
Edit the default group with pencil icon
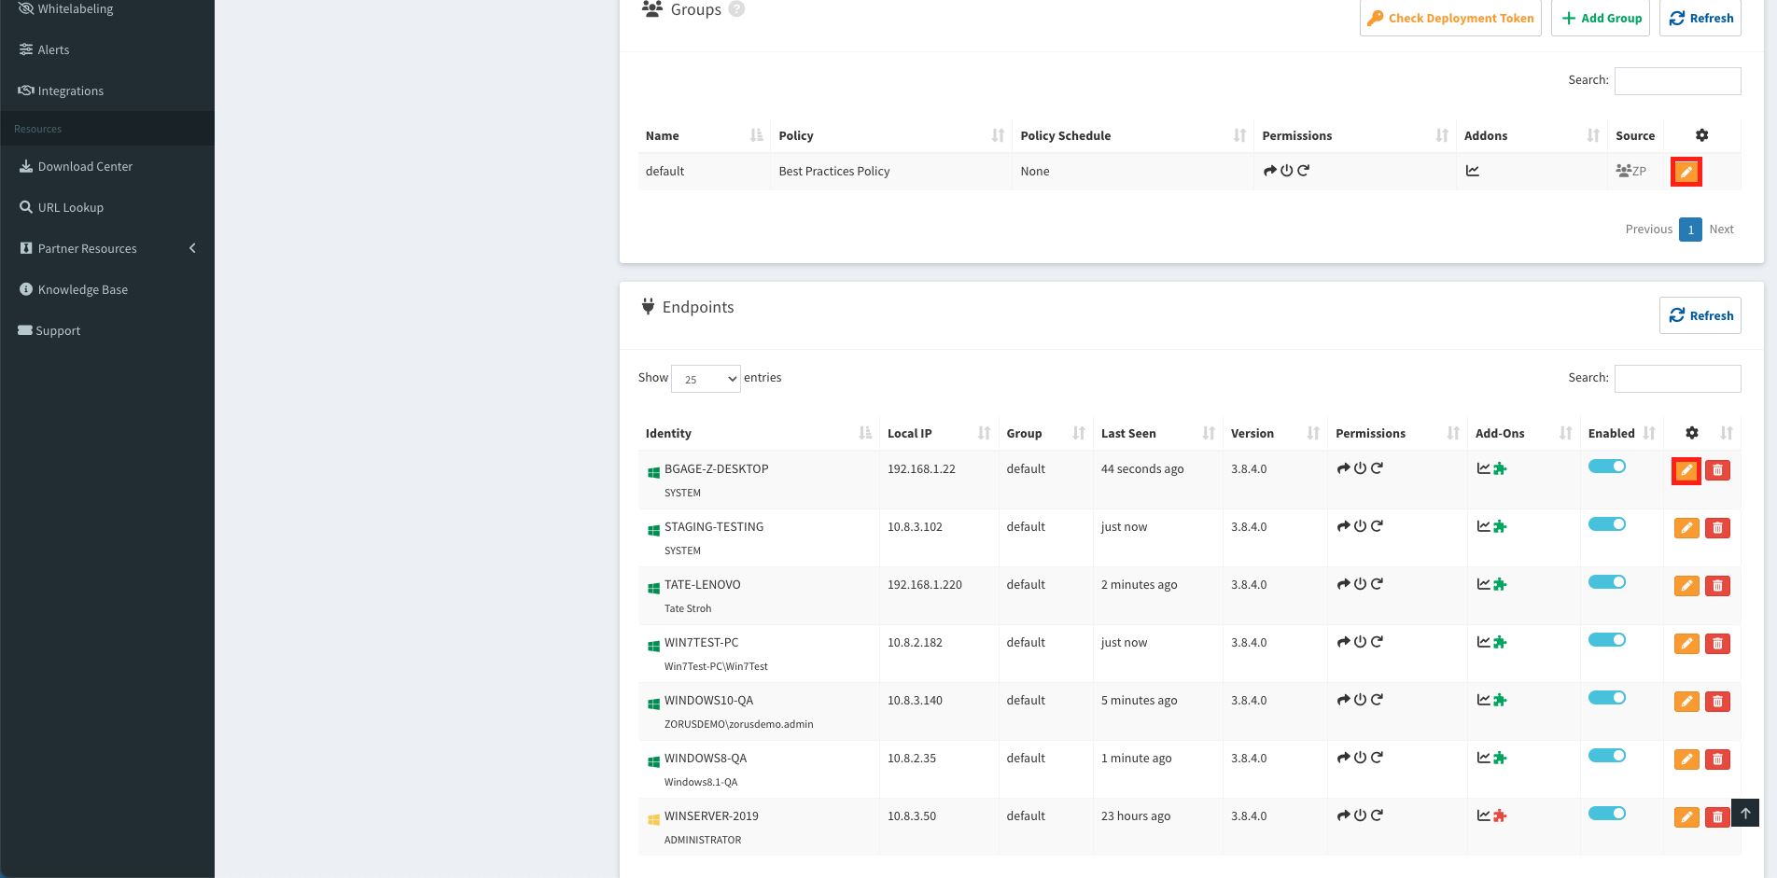point(1686,172)
